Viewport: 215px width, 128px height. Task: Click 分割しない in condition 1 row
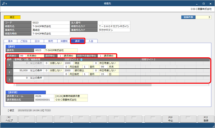click(x=56, y=63)
